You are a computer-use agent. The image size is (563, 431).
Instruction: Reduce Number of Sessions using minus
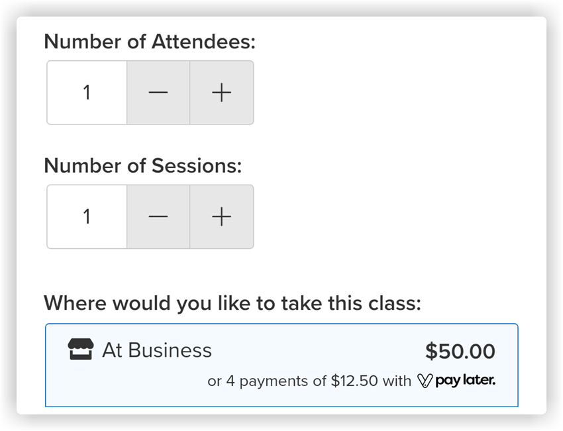coord(158,216)
